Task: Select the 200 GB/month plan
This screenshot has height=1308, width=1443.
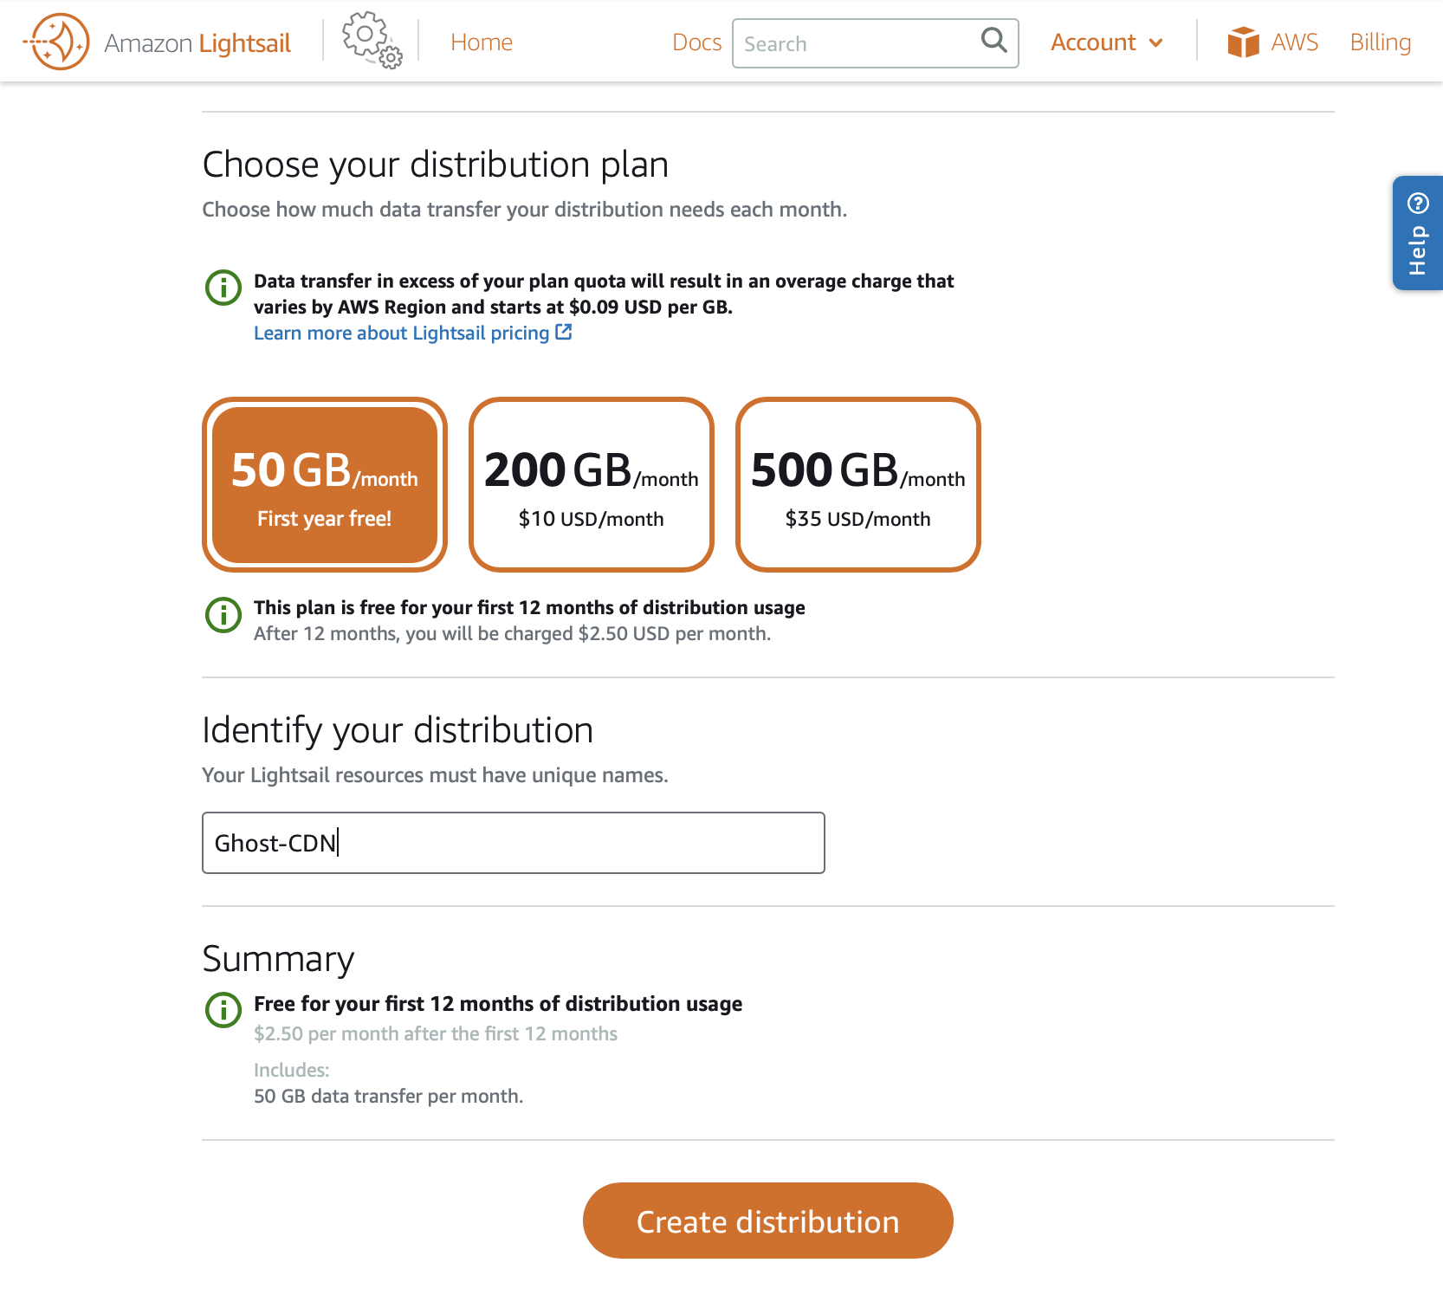Action: click(592, 485)
